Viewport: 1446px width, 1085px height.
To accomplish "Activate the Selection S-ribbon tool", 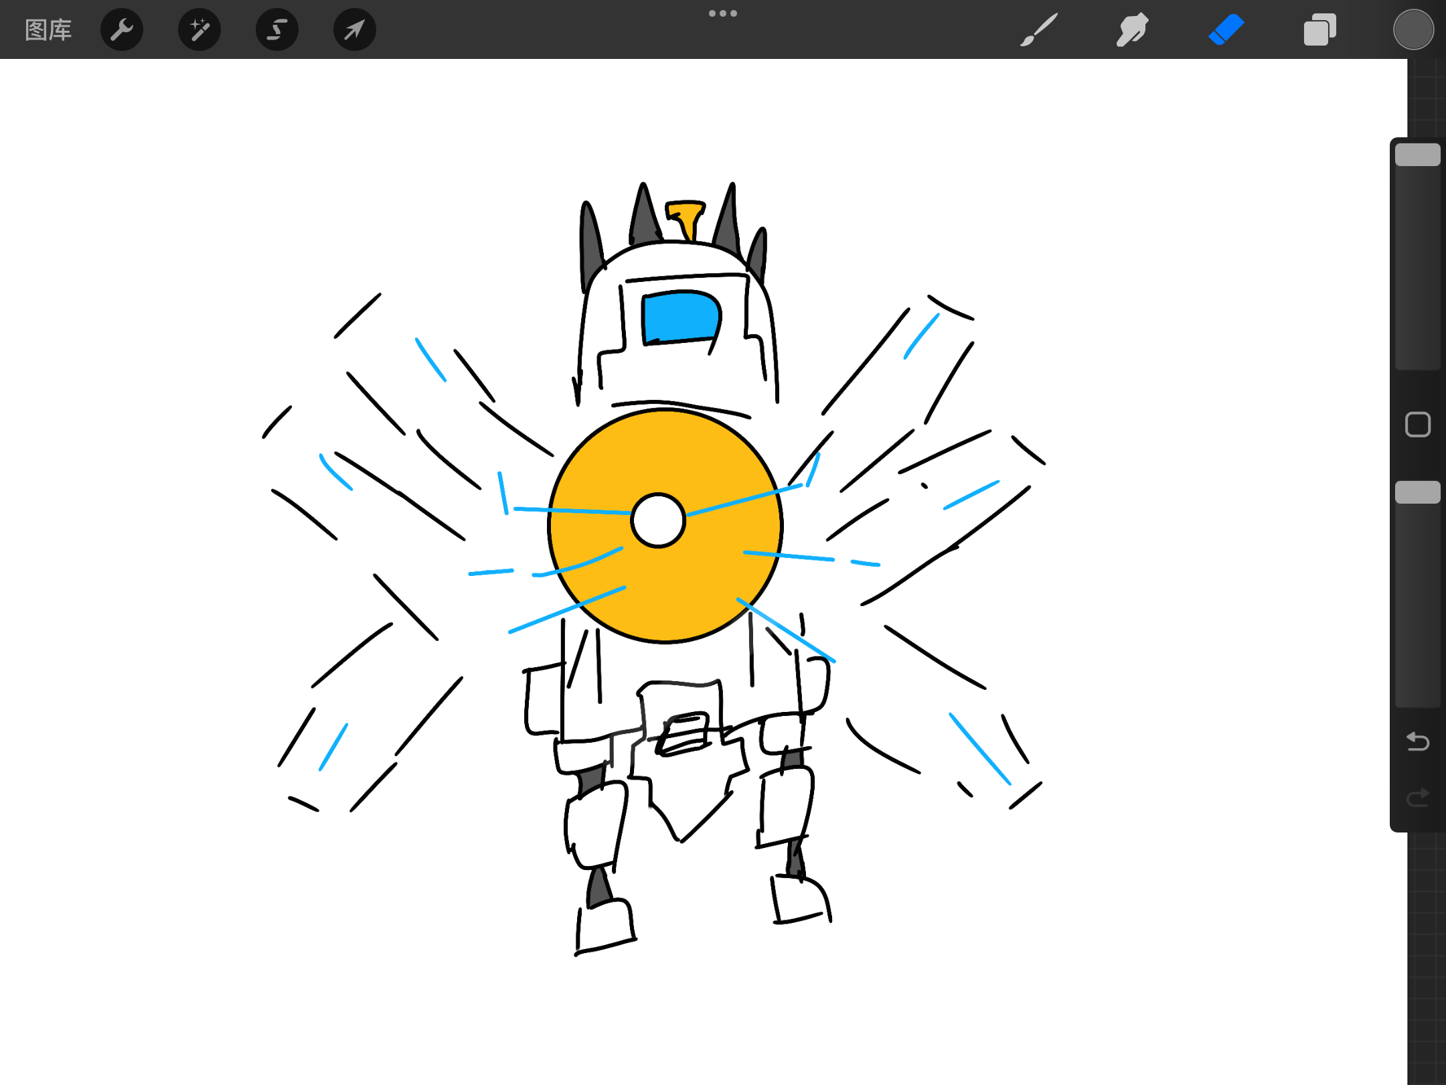I will (277, 30).
